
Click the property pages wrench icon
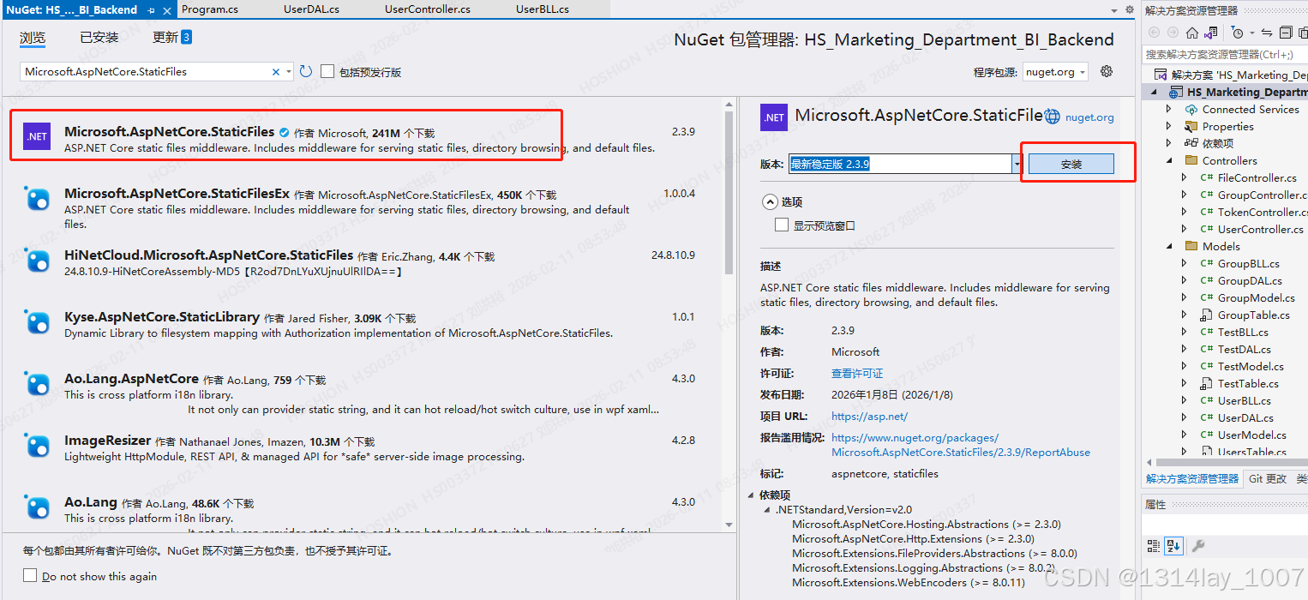(1198, 545)
